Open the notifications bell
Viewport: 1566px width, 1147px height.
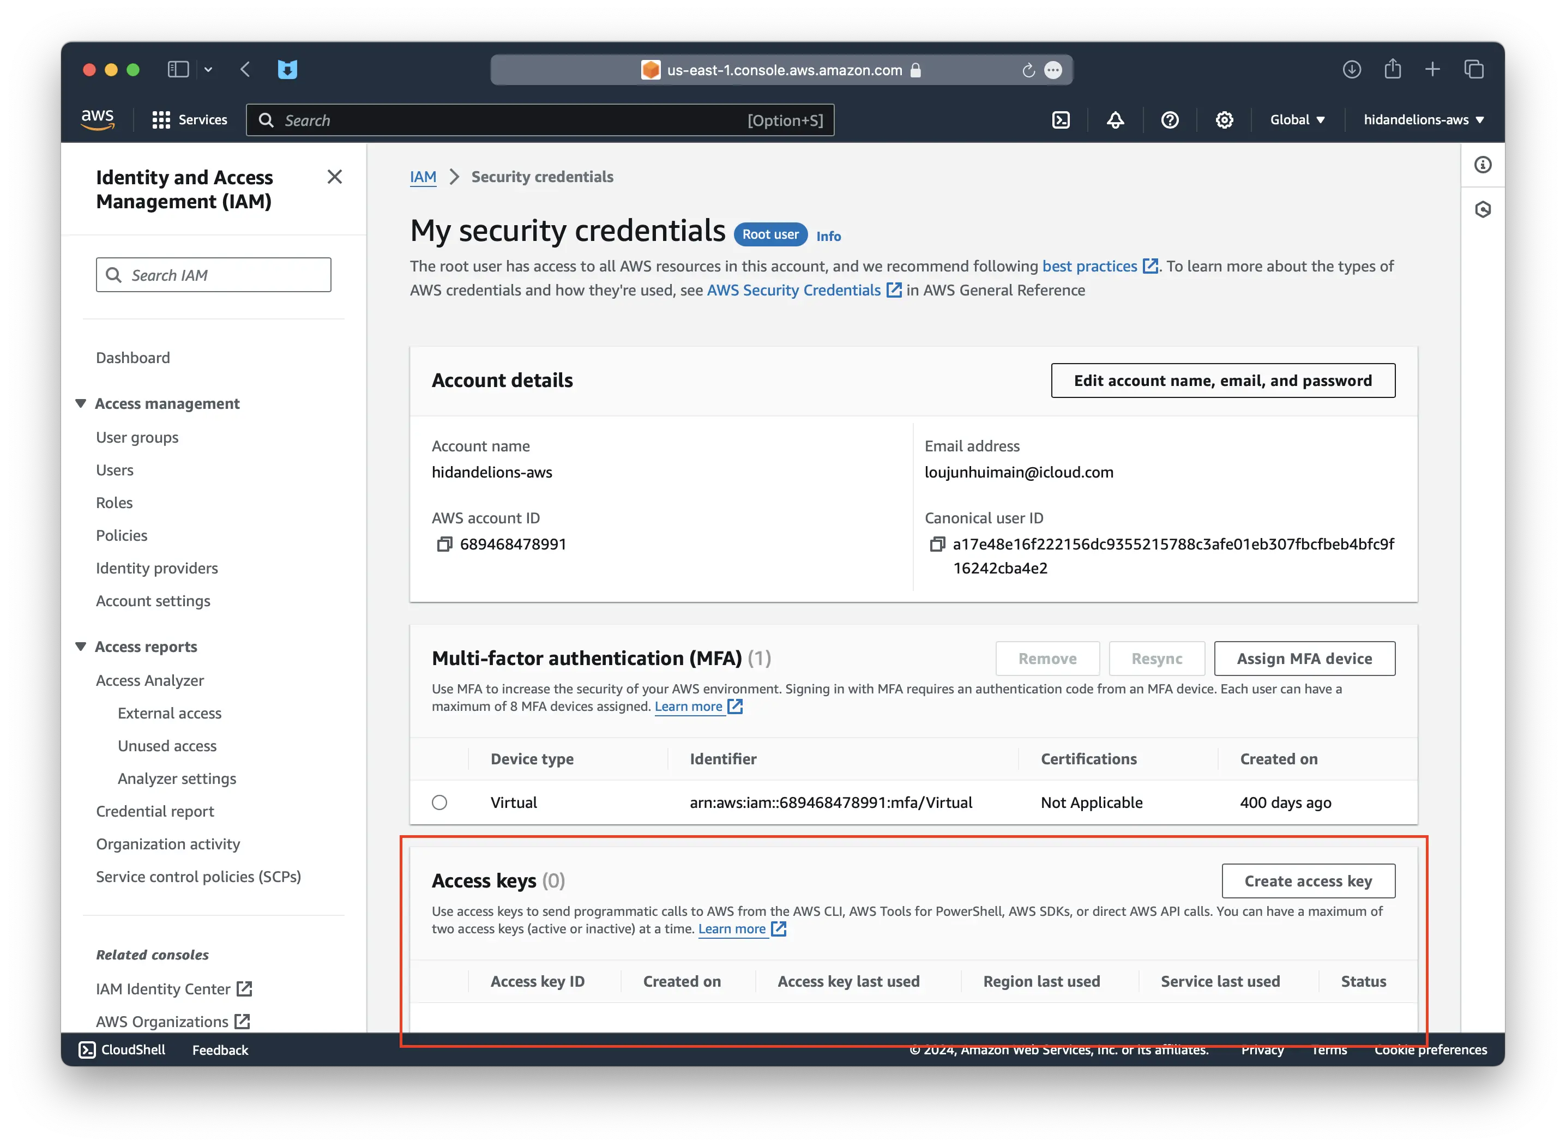[x=1115, y=119]
